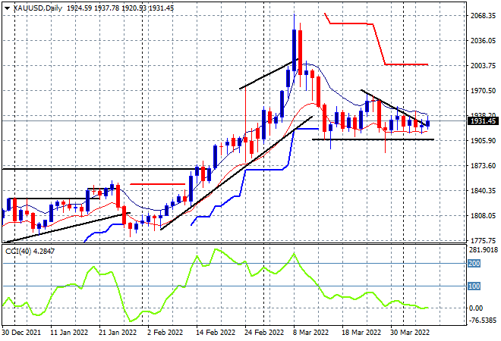The image size is (501, 341).
Task: Click the XAUUSD,Daily chart title
Action: (38, 8)
